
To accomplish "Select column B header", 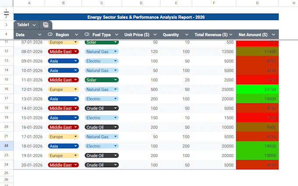I will coord(63,3).
